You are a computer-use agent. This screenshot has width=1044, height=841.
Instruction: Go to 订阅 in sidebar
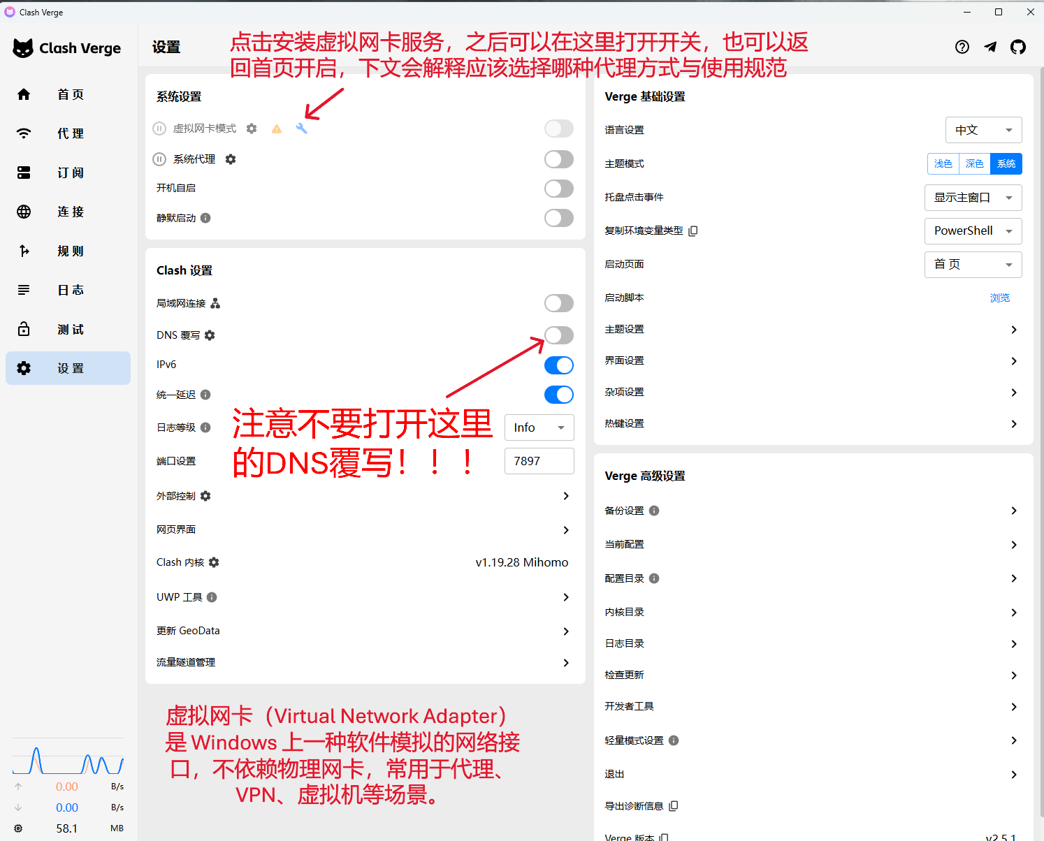point(68,173)
